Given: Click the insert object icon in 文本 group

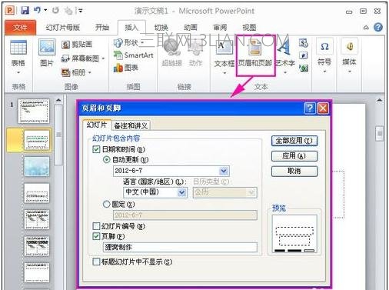Looking at the screenshot, I should tap(304, 68).
